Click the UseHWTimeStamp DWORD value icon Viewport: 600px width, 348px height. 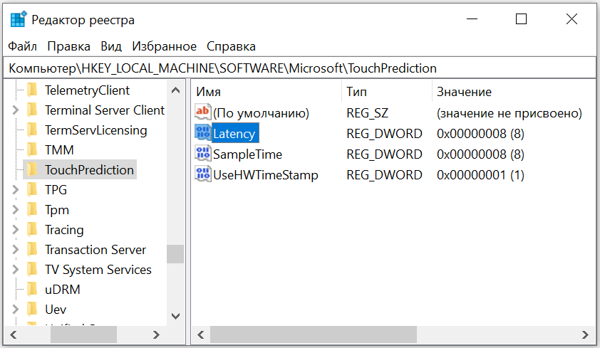pos(203,174)
